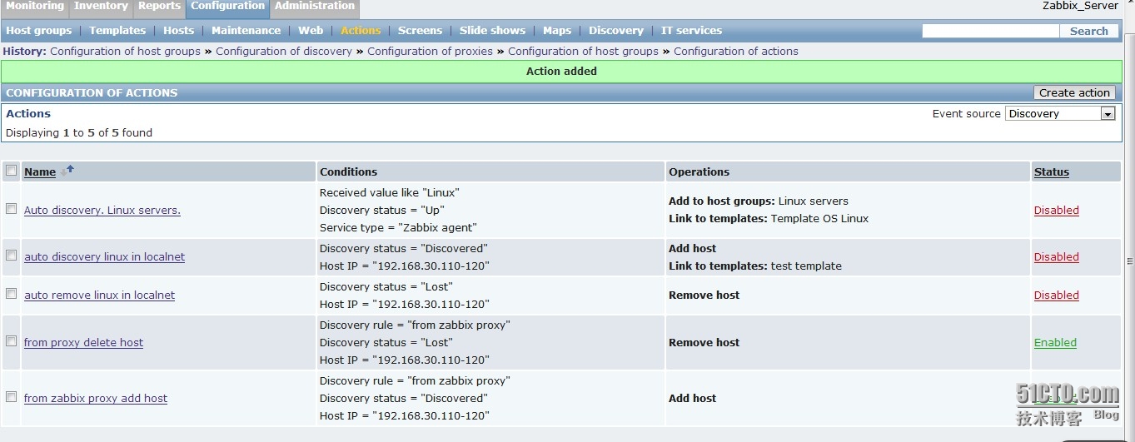
Task: Switch to the Inventory tab
Action: (x=101, y=6)
